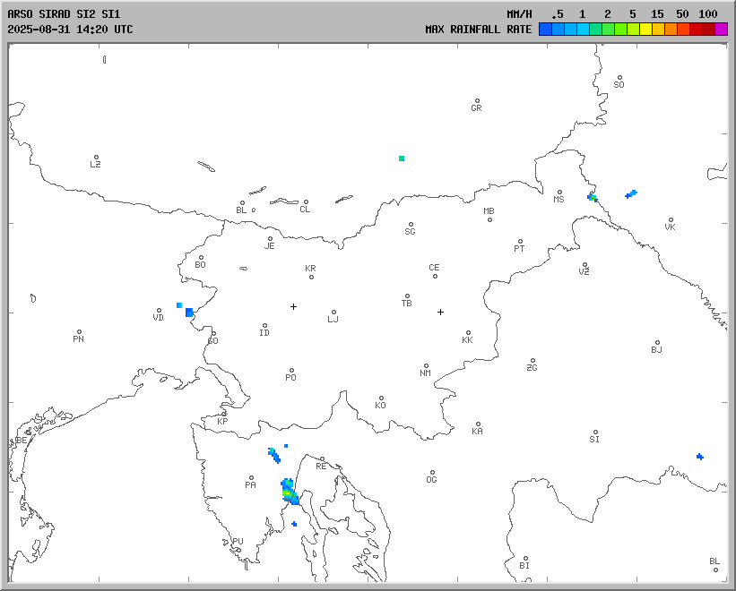Click the leftmost dark blue legend swatch
This screenshot has height=591, width=736.
click(x=545, y=30)
